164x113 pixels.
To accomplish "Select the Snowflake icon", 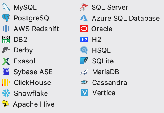I will [6, 93].
